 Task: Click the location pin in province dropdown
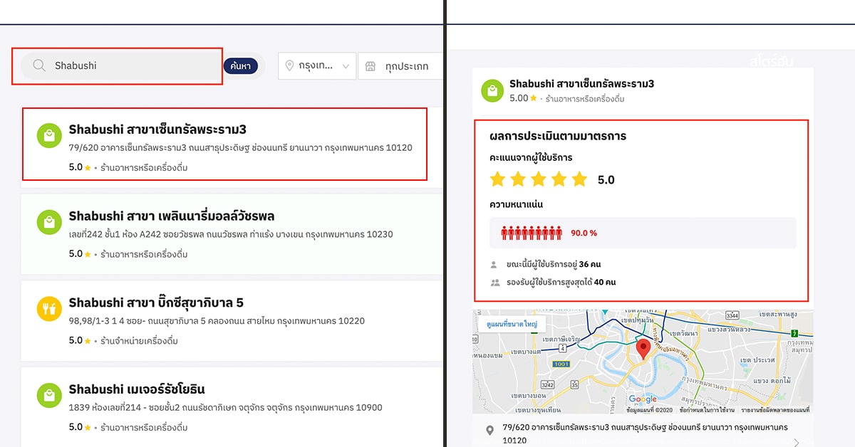click(x=289, y=65)
